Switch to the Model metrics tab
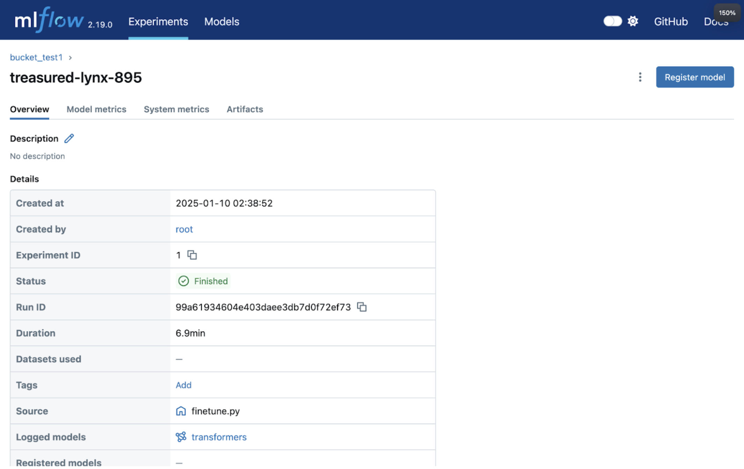Screen dimensions: 744x469 tap(96, 109)
